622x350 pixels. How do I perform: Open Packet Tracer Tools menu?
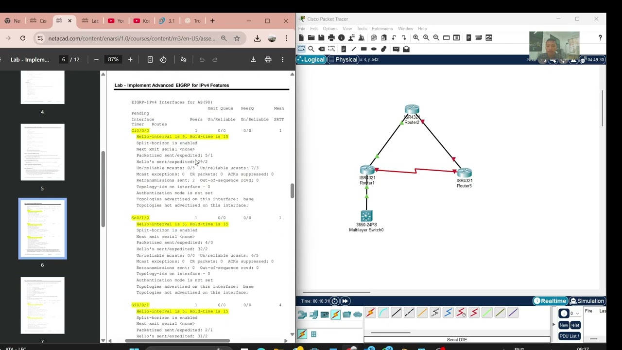tap(362, 29)
